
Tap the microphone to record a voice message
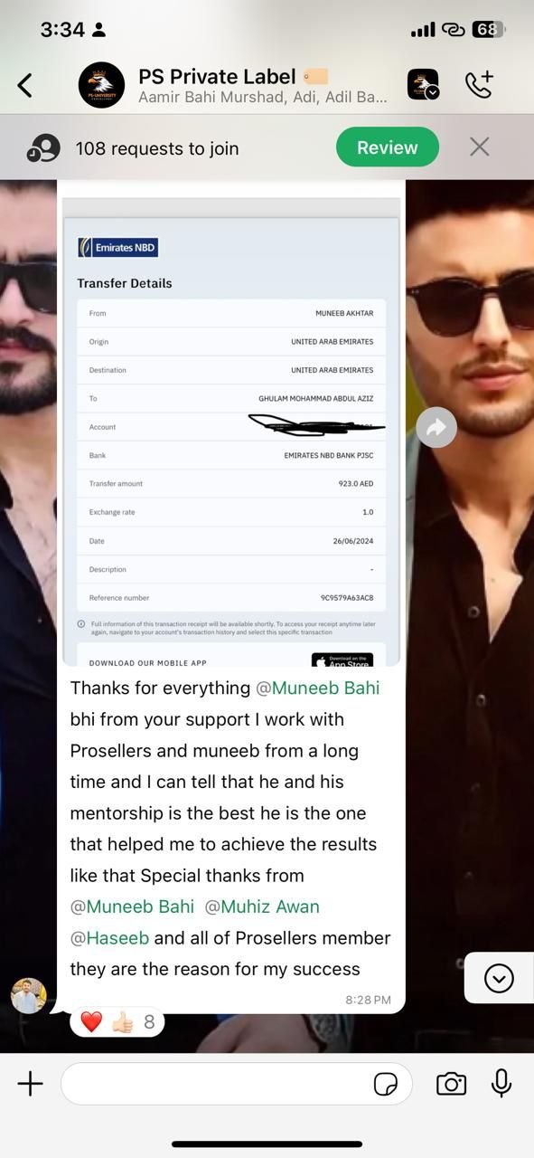pos(501,1084)
